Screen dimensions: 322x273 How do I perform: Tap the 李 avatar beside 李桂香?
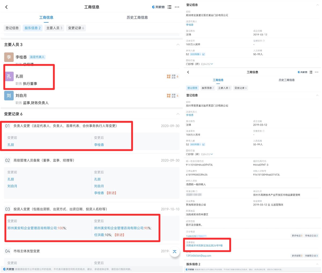pos(9,57)
